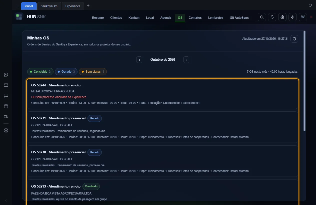Open the Kanban section
The height and width of the screenshot is (205, 316).
134,18
